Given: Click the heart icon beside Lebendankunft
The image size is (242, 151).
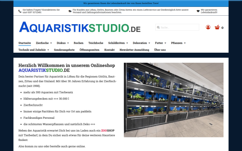Looking at the screenshot, I should click(x=198, y=11).
